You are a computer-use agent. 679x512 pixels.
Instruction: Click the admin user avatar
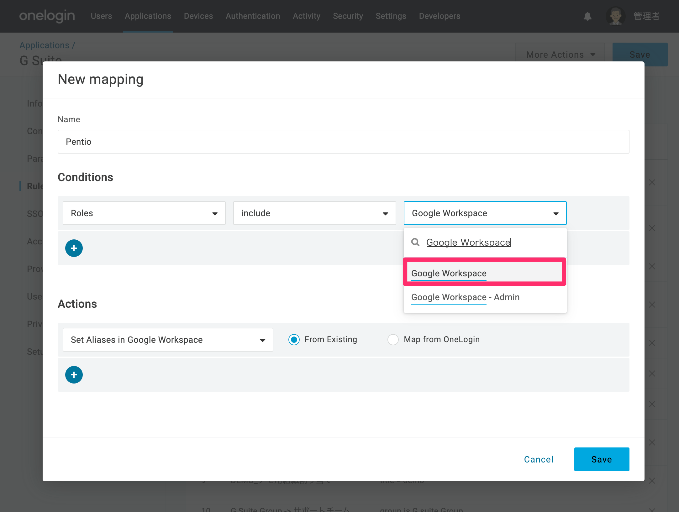coord(616,16)
